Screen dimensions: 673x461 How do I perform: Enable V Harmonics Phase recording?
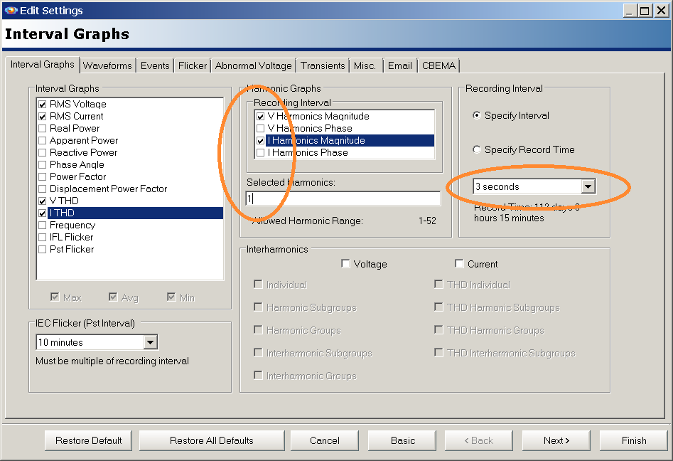click(261, 128)
